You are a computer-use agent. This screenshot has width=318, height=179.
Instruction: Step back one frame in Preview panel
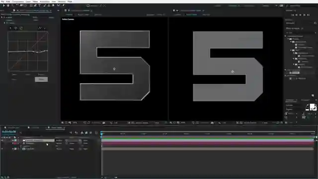pyautogui.click(x=297, y=15)
